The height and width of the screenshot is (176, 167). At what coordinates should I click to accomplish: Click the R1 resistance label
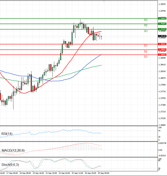click(x=146, y=31)
